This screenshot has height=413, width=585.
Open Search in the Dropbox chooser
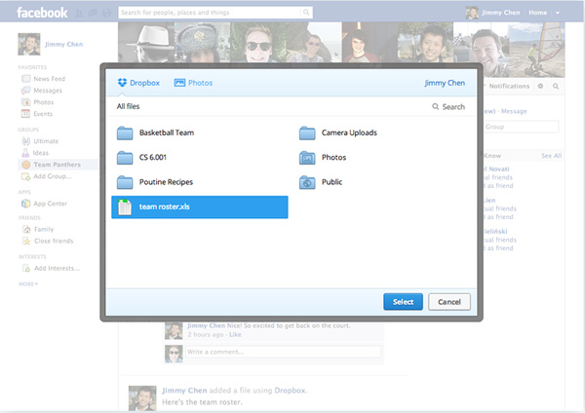point(448,106)
